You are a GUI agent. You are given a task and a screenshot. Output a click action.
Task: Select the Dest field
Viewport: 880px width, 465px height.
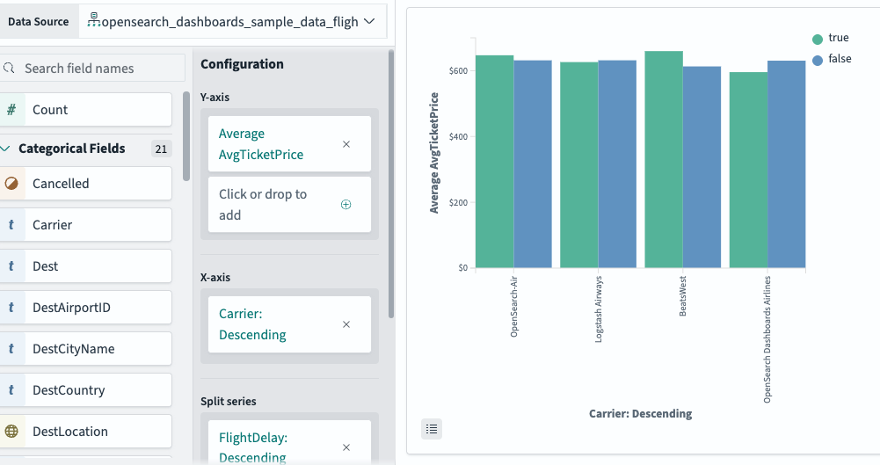coord(86,265)
